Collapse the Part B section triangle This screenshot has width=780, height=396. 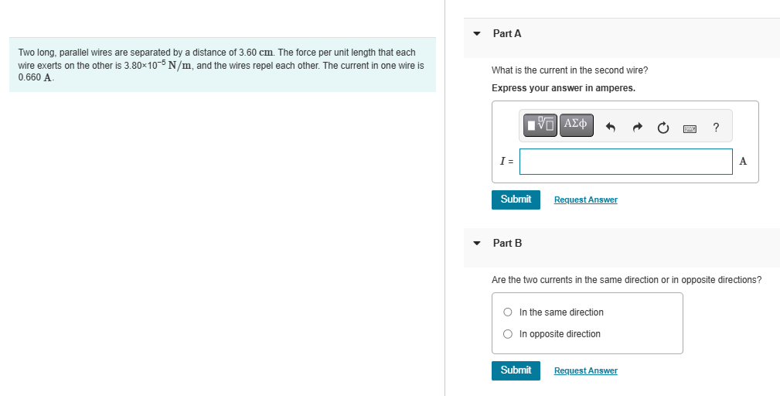tap(477, 244)
